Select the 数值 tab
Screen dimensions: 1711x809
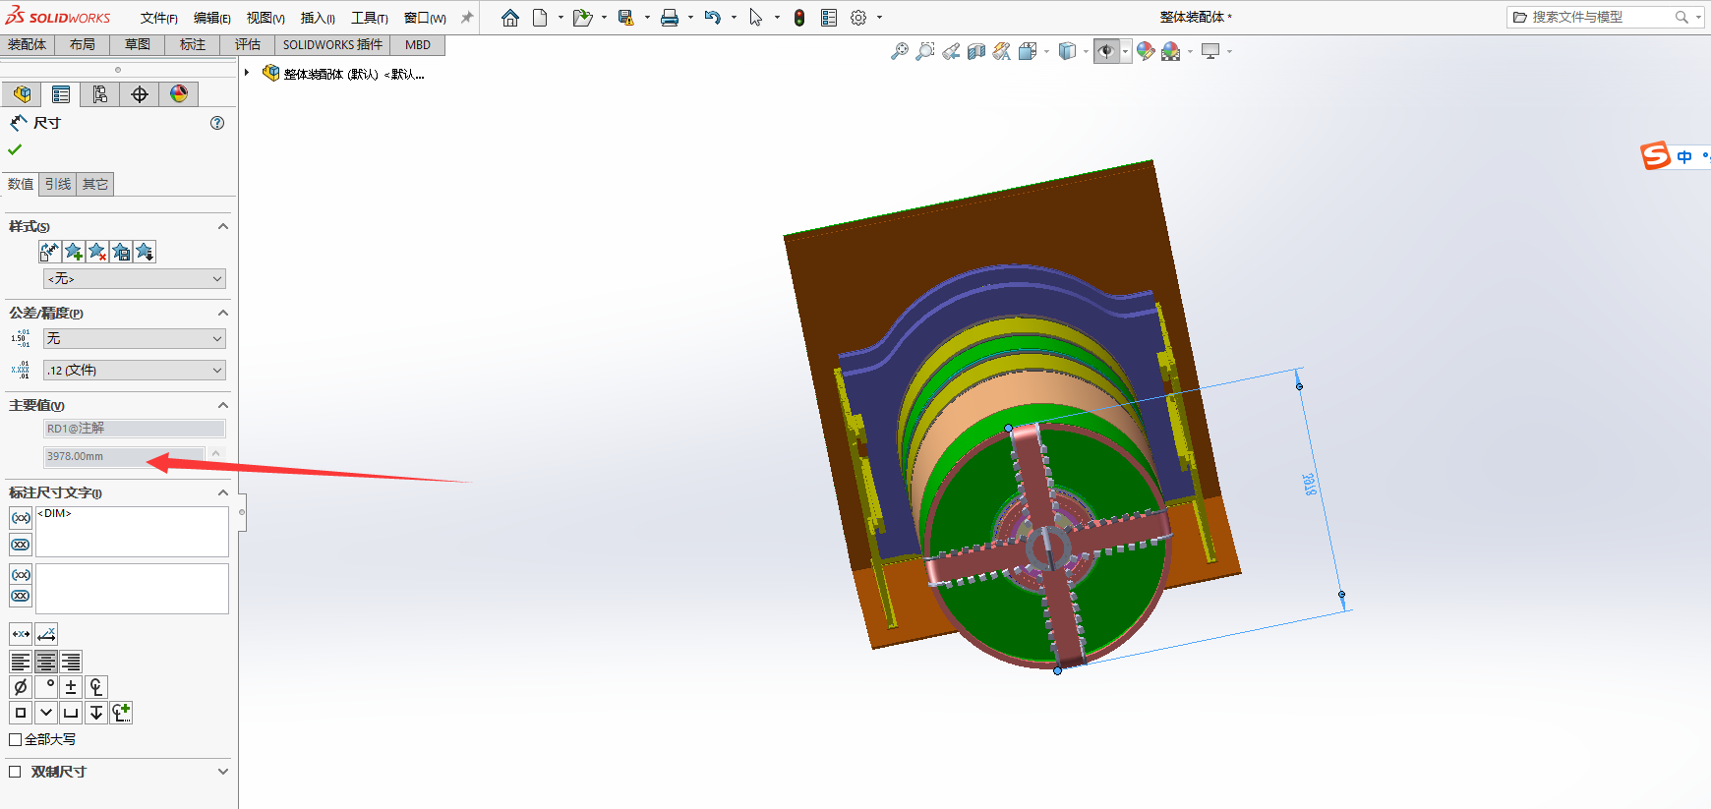pyautogui.click(x=21, y=184)
